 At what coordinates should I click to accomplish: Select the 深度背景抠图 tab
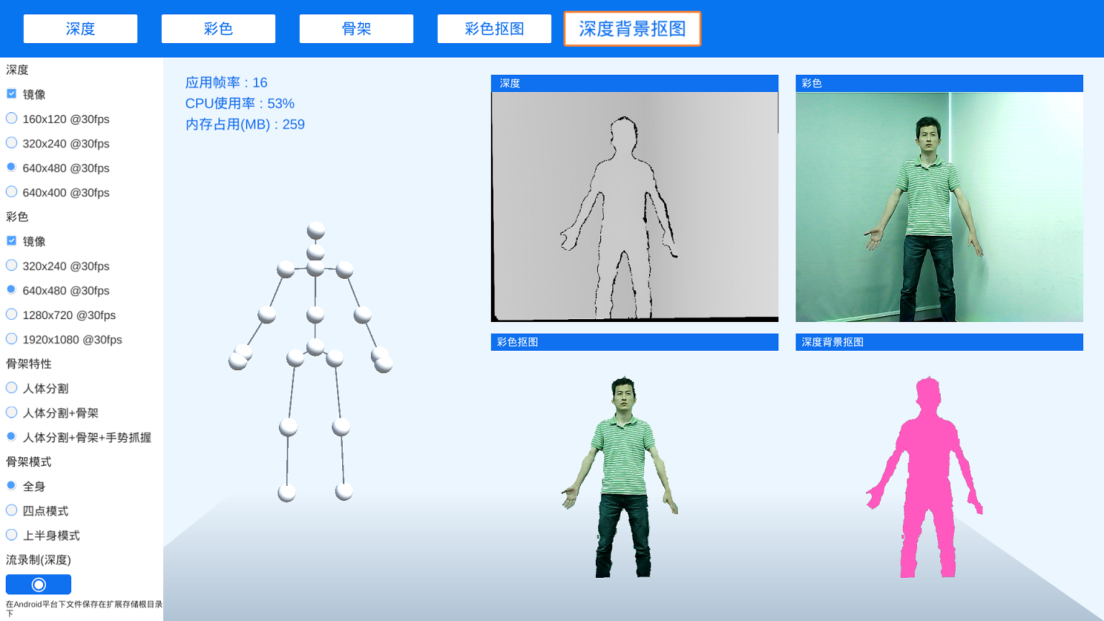(632, 29)
